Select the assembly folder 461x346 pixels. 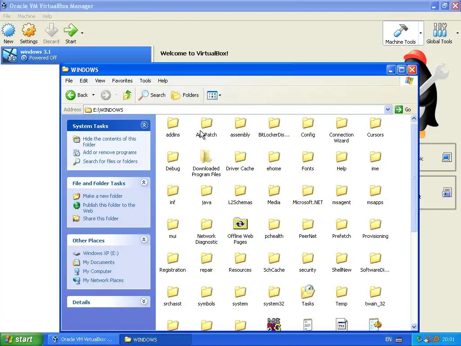(240, 127)
